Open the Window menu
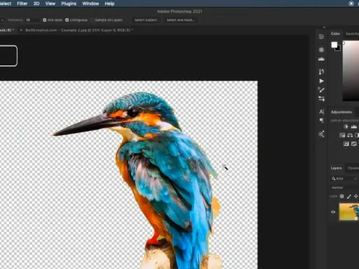 point(90,4)
